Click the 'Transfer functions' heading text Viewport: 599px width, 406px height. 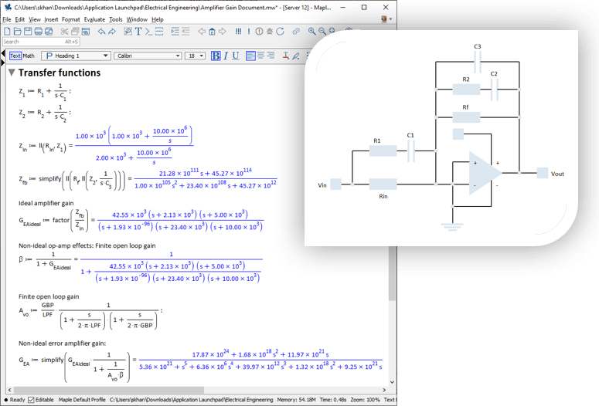point(60,73)
